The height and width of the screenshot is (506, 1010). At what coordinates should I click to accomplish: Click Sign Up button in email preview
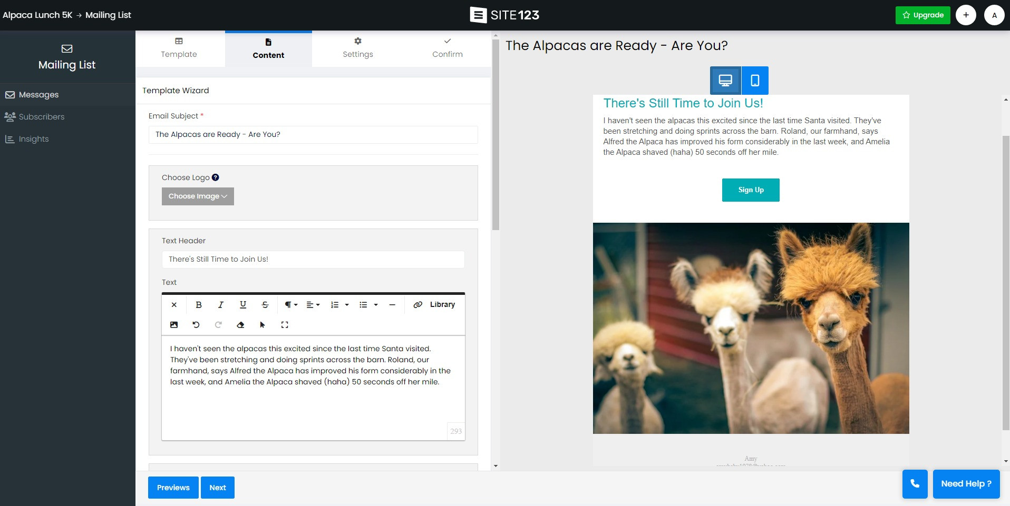[751, 190]
